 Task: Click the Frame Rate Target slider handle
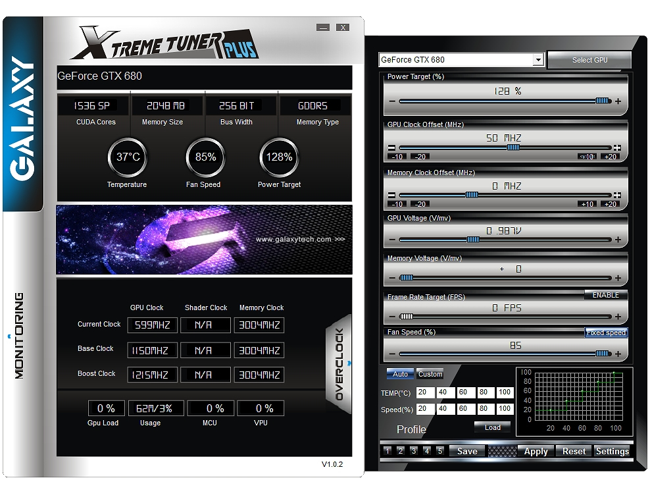point(407,317)
